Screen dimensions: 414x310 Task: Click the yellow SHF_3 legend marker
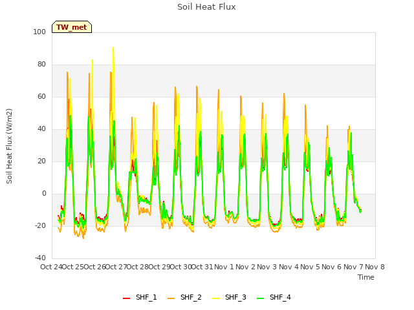pyautogui.click(x=215, y=298)
